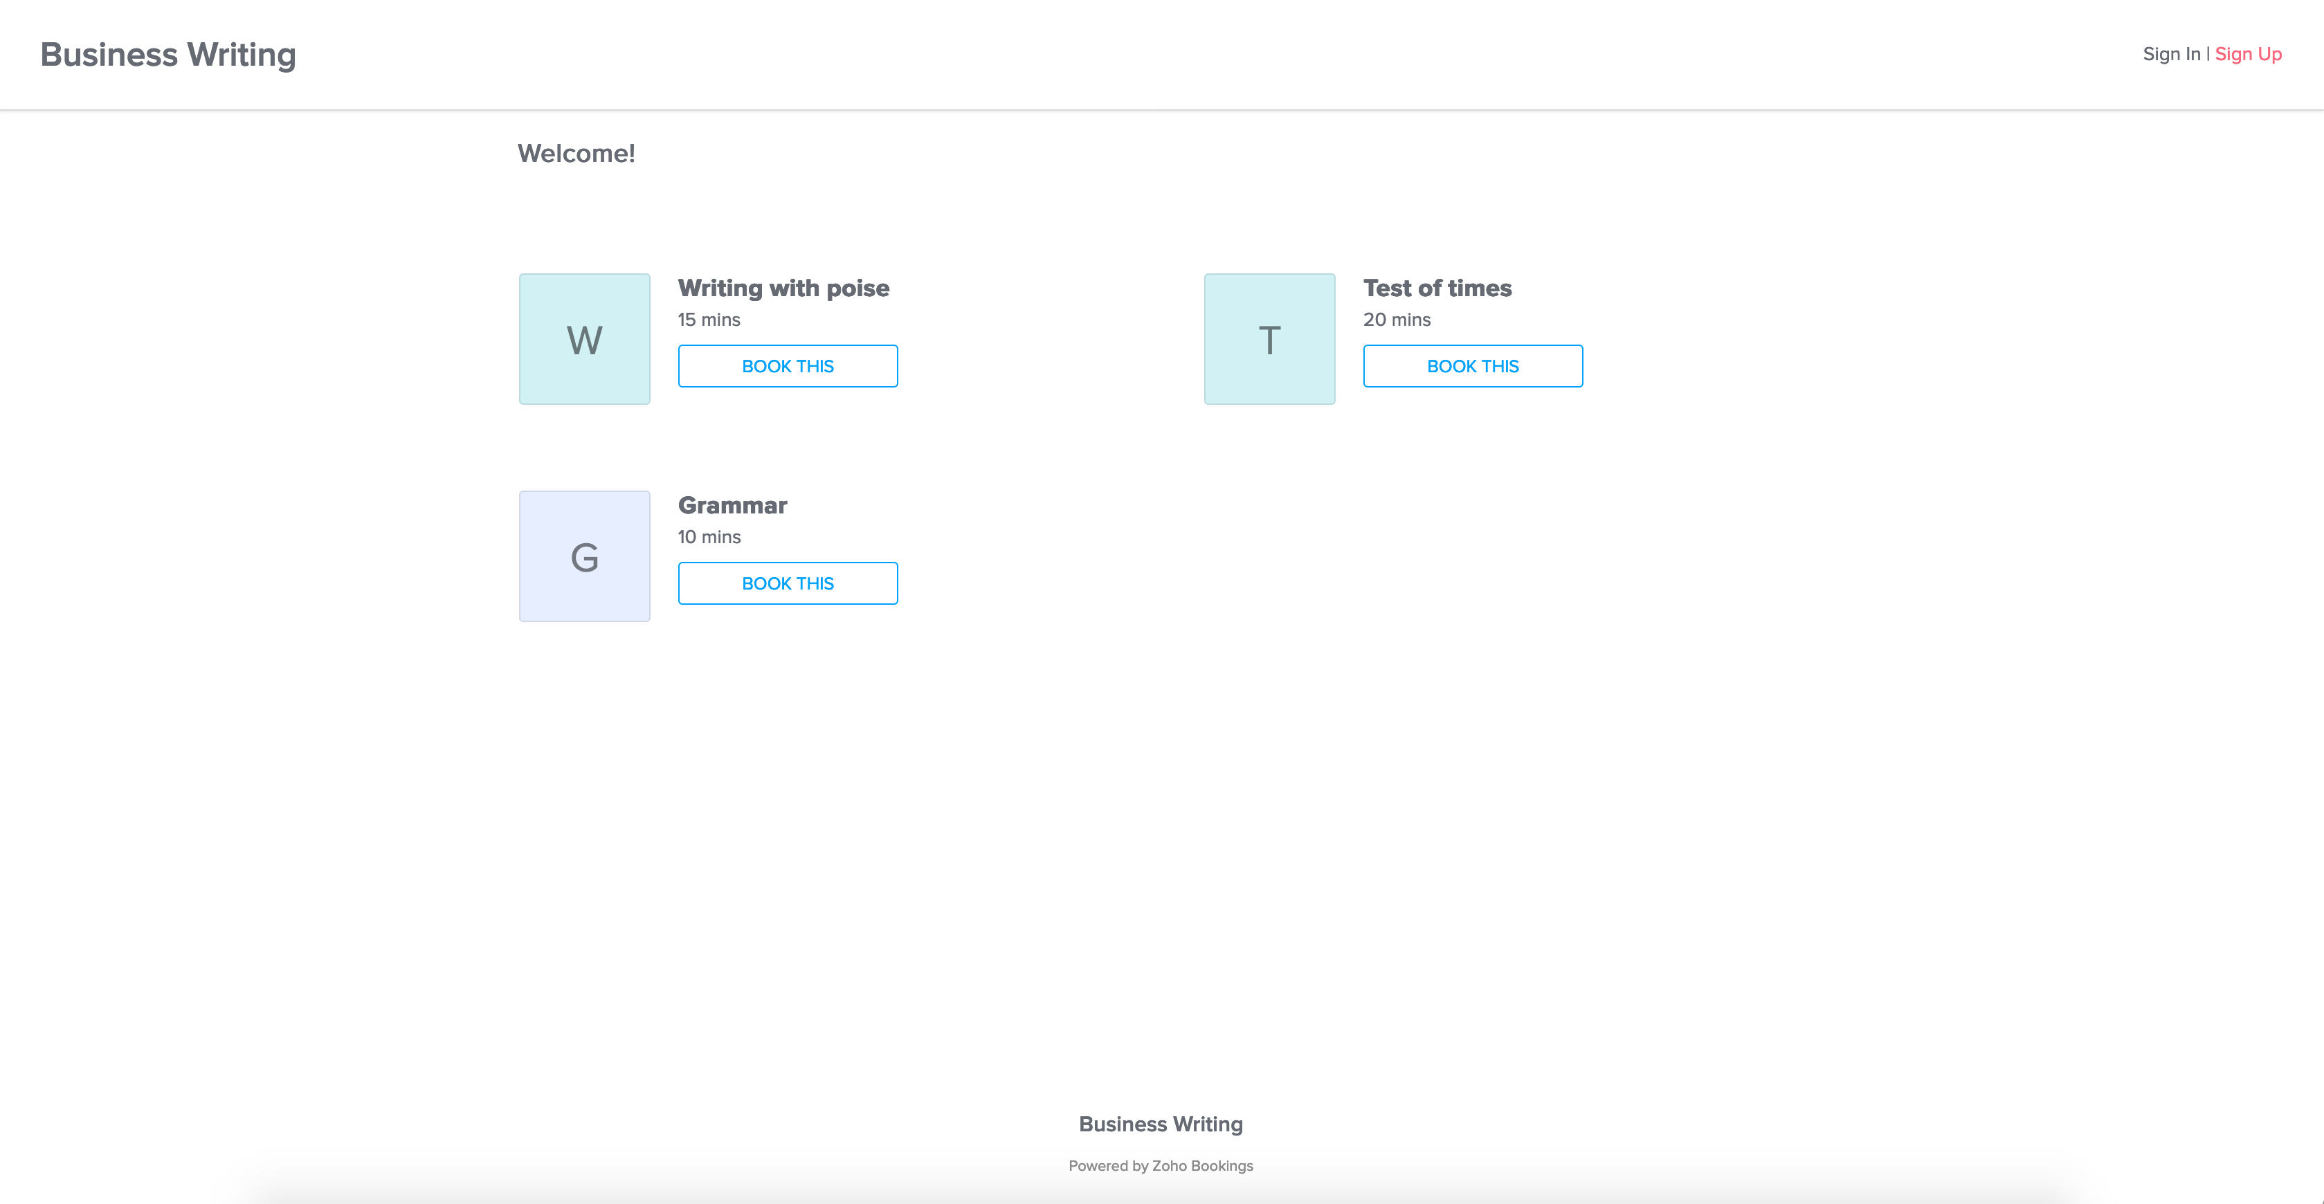Click the Powered by Zoho Bookings text
2324x1204 pixels.
(x=1160, y=1165)
